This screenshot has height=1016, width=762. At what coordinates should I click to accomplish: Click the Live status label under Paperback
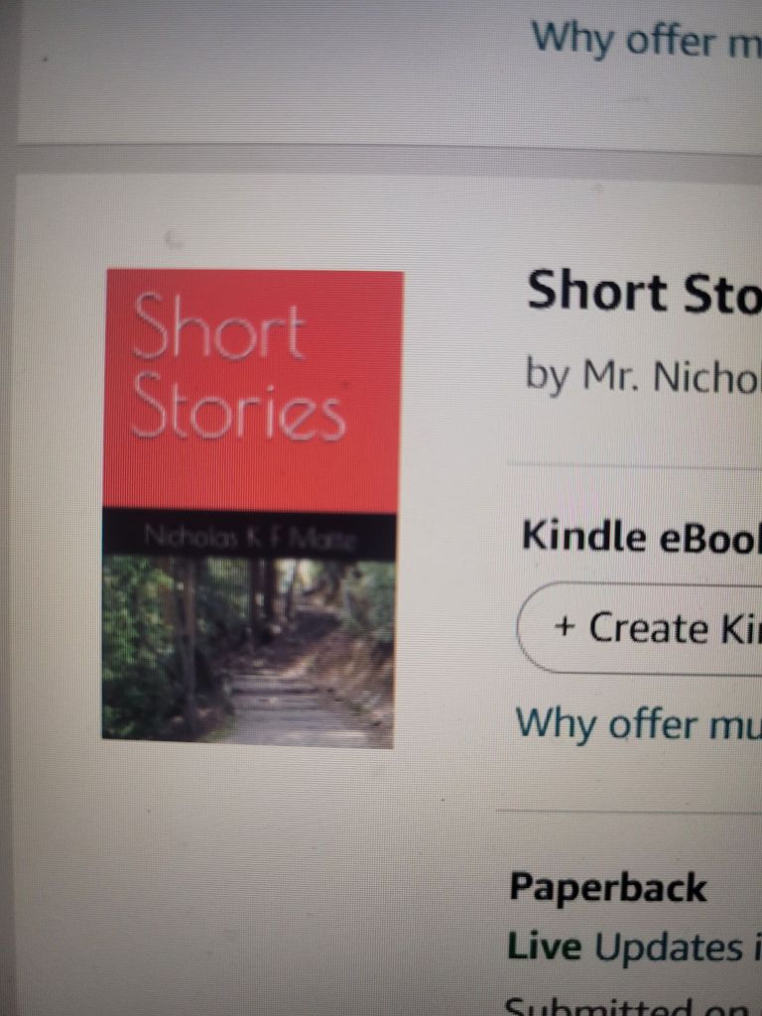coord(545,947)
